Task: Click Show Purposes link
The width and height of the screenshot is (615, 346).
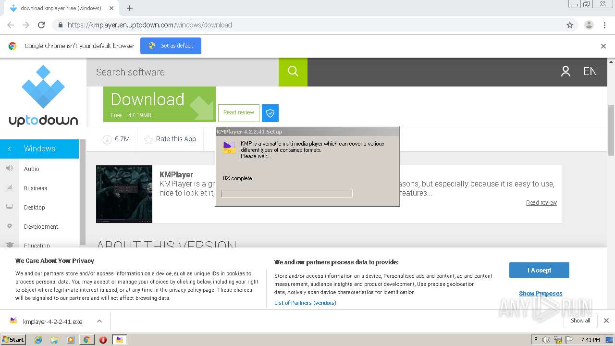Action: pos(541,294)
